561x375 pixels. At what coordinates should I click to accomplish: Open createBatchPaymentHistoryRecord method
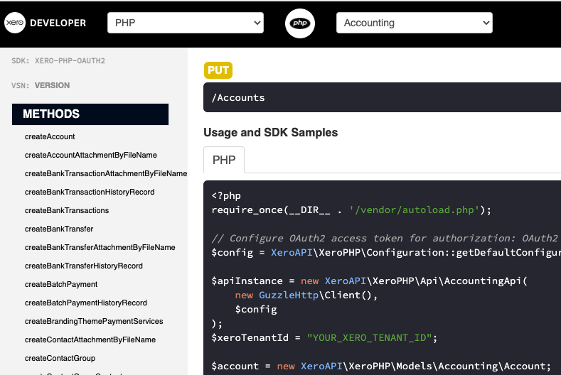coord(86,303)
